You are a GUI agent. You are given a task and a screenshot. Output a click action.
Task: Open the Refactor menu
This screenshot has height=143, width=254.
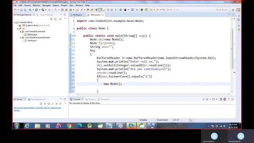(37, 5)
